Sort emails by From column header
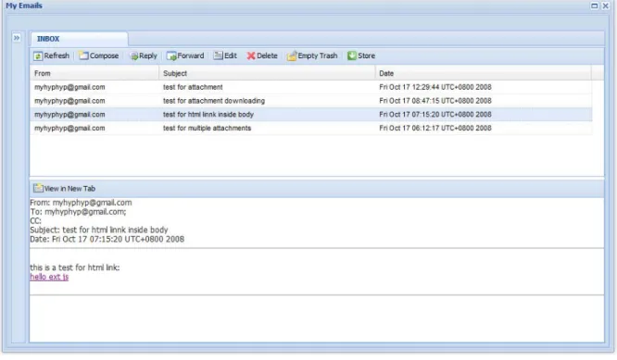Image resolution: width=617 pixels, height=360 pixels. click(x=94, y=73)
